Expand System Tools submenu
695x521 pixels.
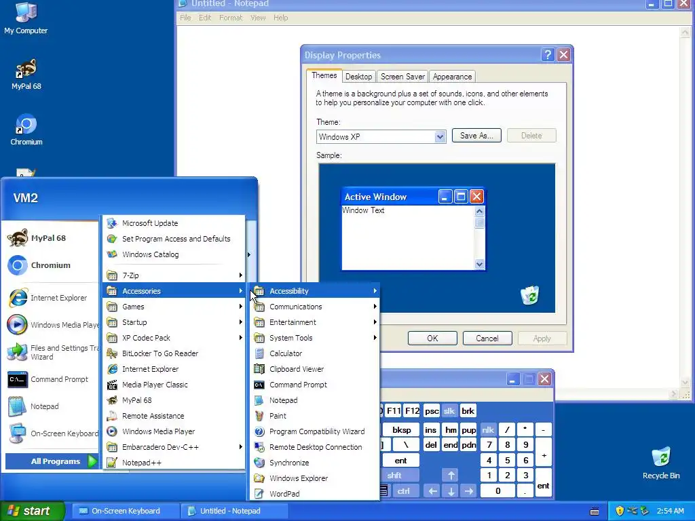[x=315, y=338]
